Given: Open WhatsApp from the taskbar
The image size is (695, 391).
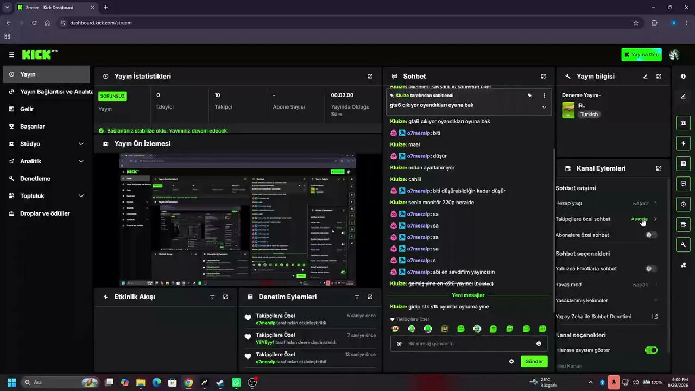Looking at the screenshot, I should [236, 382].
